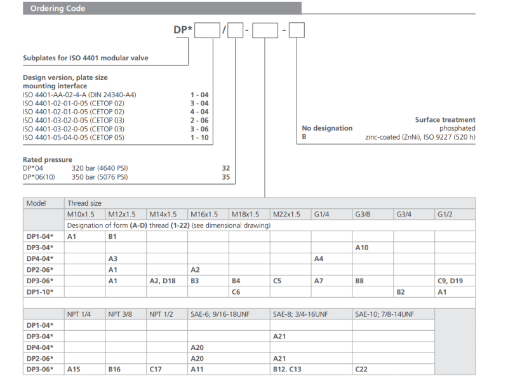
Task: Click the last box in the ordering code
Action: (297, 29)
